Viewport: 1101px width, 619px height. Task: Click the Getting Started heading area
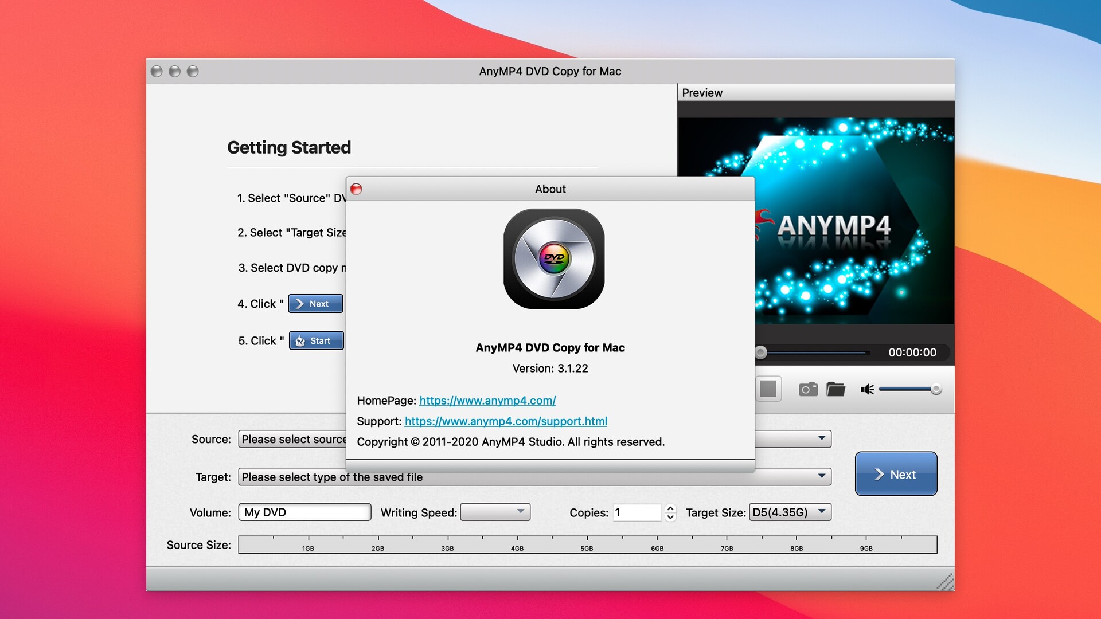pyautogui.click(x=290, y=147)
